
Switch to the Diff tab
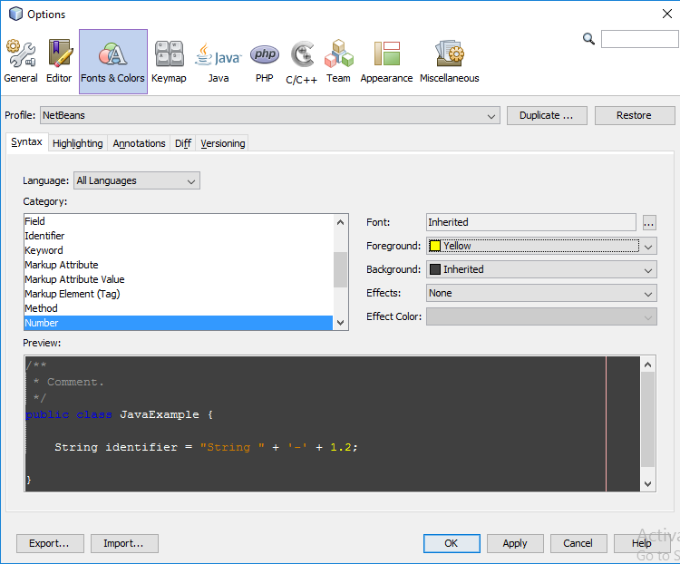click(x=183, y=143)
